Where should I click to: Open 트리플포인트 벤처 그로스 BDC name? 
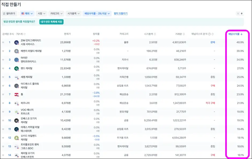click(x=30, y=146)
